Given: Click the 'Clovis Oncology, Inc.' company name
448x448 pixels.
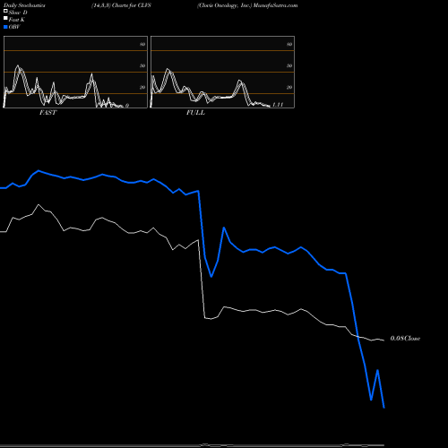Looking at the screenshot, I should (225, 5).
